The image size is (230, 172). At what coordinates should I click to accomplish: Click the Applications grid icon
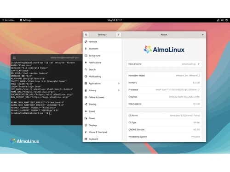(x=86, y=83)
